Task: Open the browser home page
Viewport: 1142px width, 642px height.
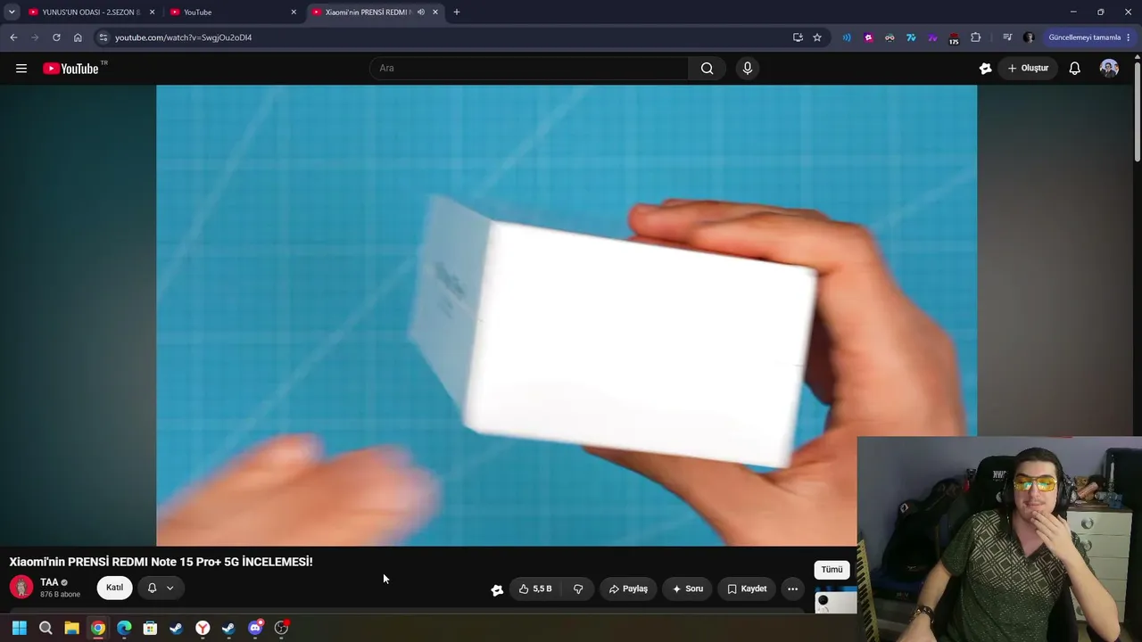Action: click(78, 37)
